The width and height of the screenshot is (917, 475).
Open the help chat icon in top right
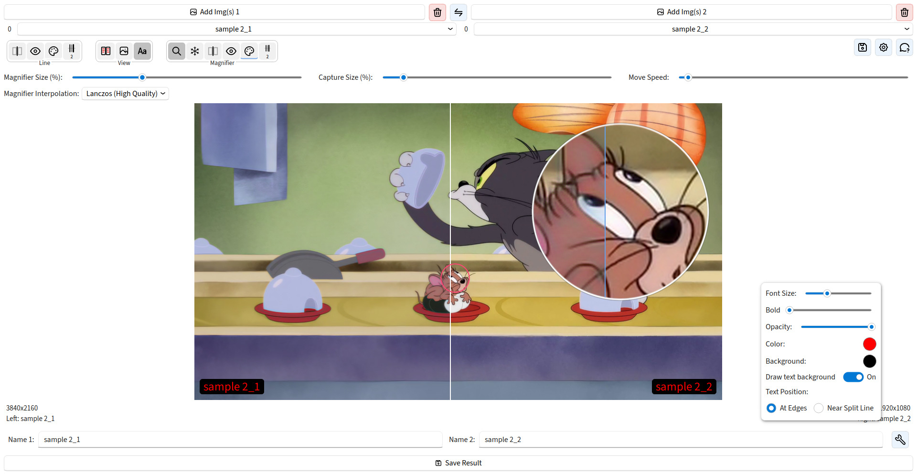click(904, 47)
